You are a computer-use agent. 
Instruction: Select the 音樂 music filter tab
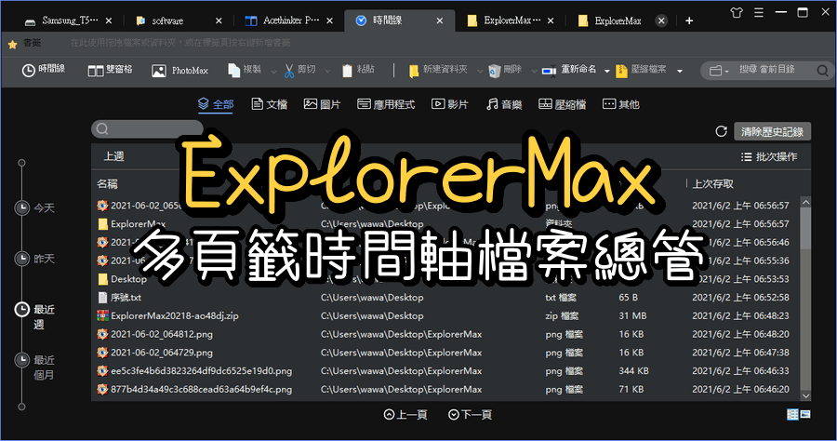504,104
